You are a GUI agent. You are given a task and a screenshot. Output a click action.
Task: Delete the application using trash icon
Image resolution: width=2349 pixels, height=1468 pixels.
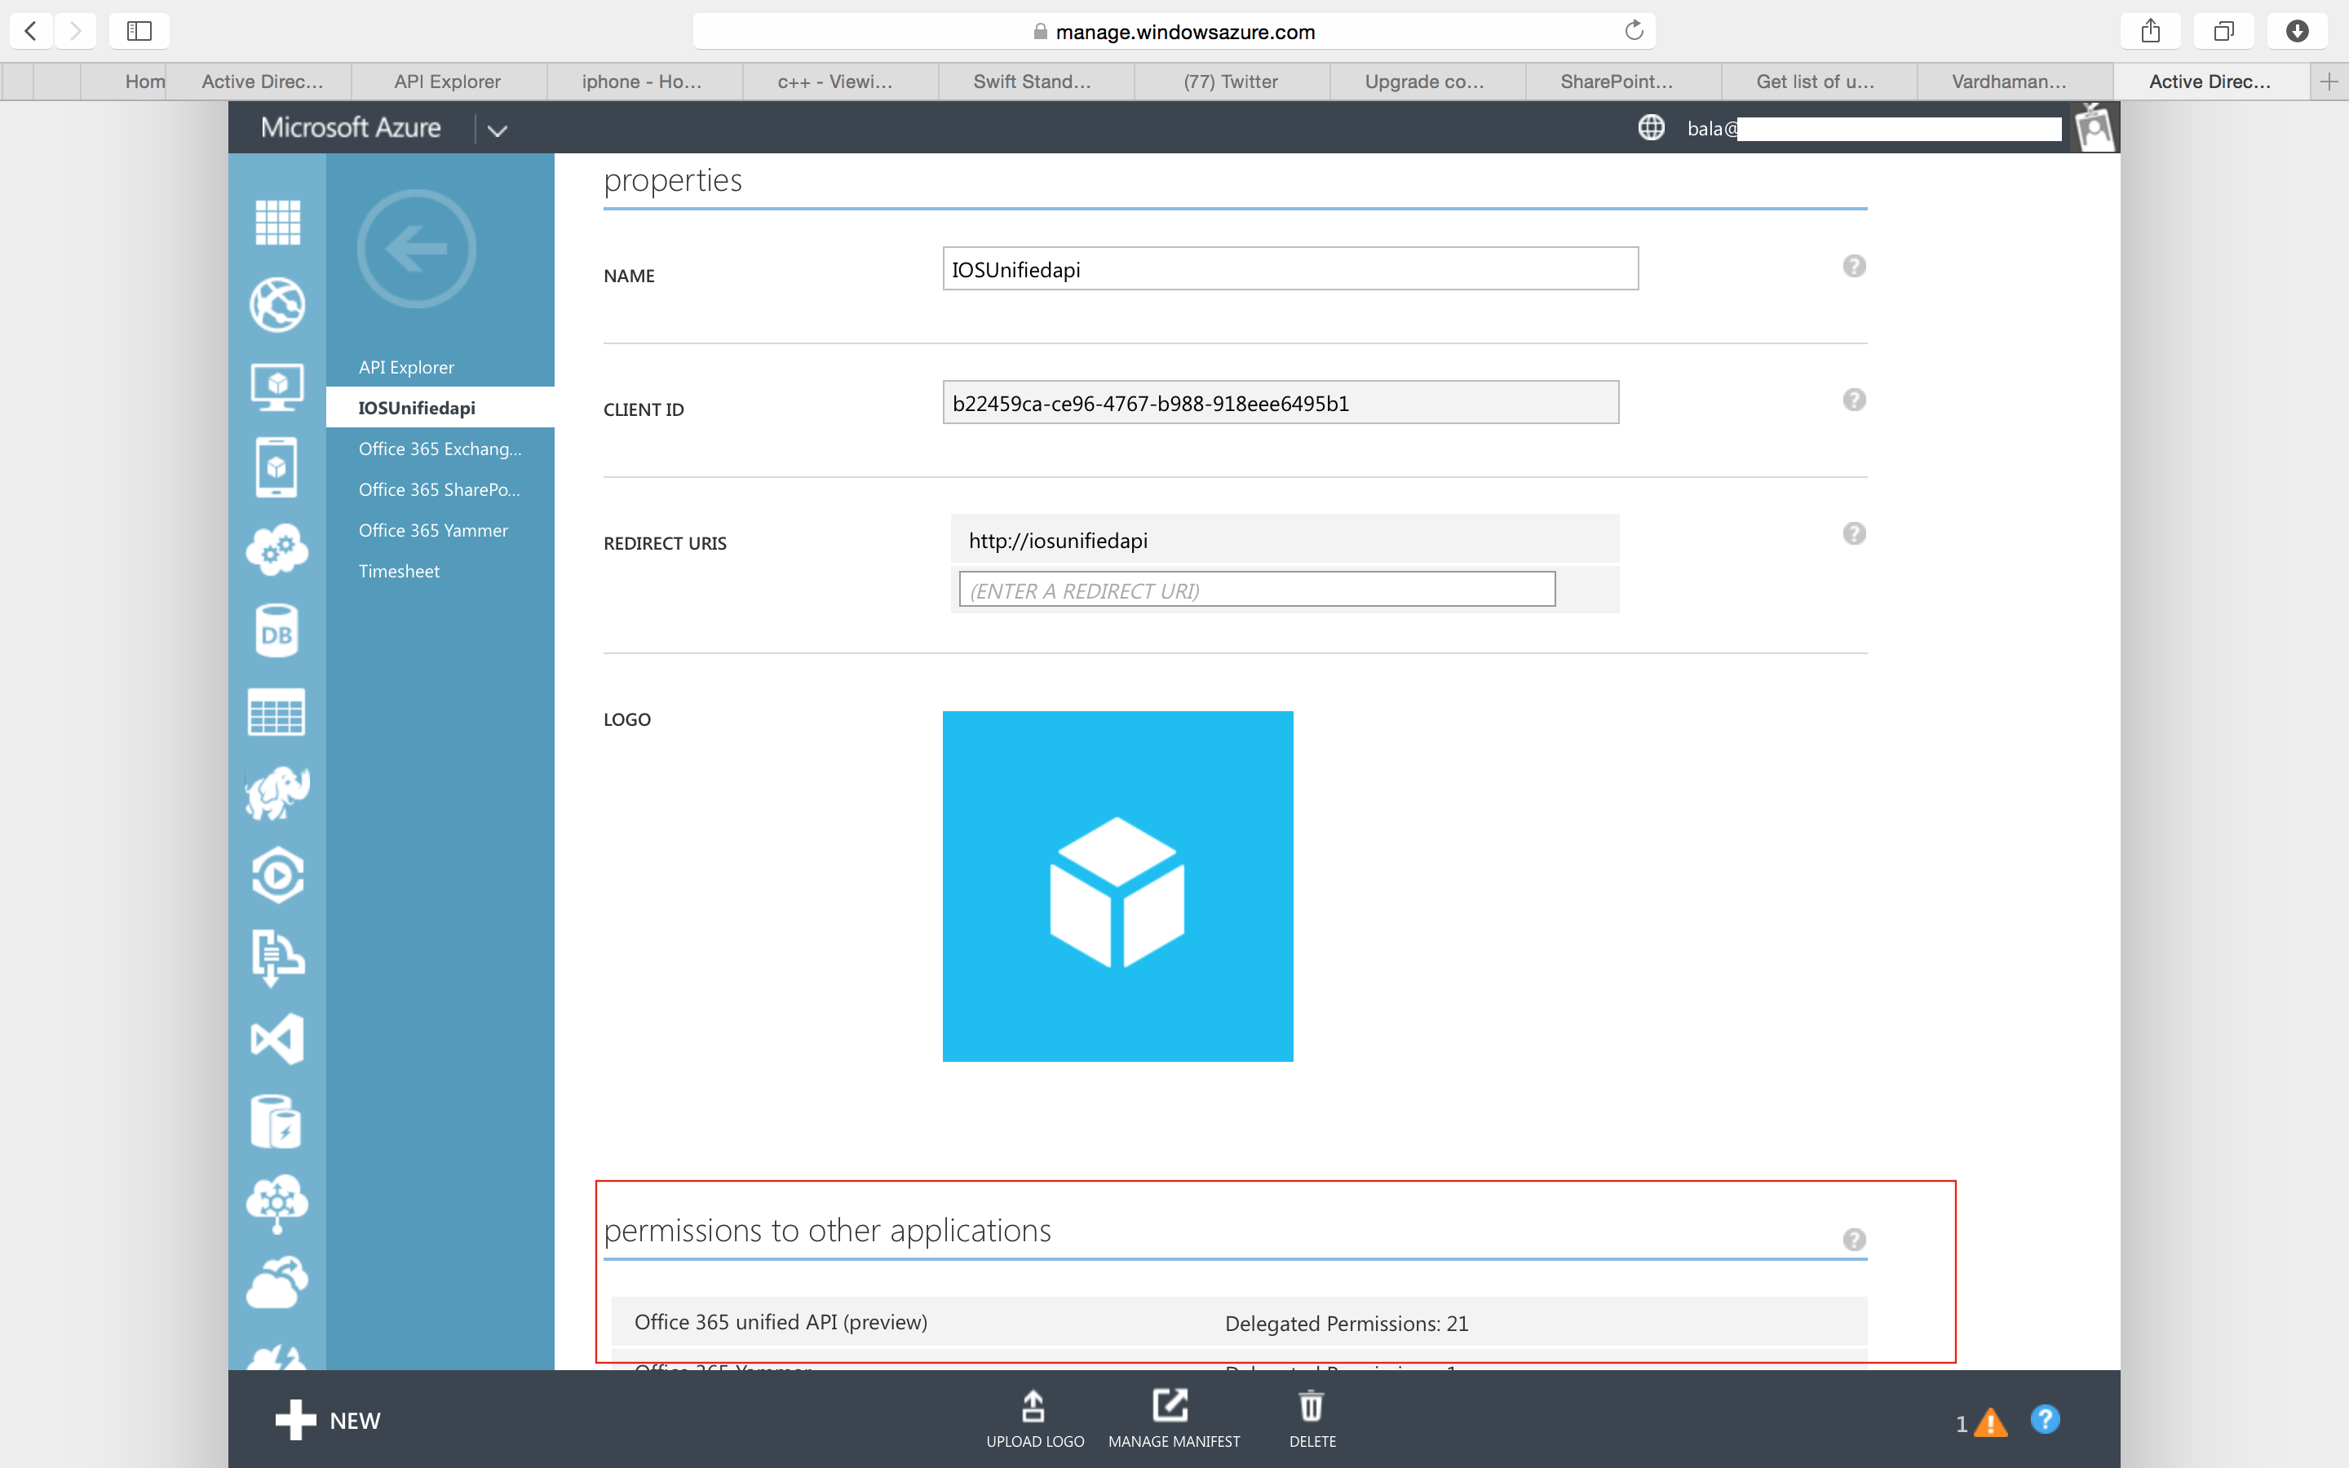1312,1418
